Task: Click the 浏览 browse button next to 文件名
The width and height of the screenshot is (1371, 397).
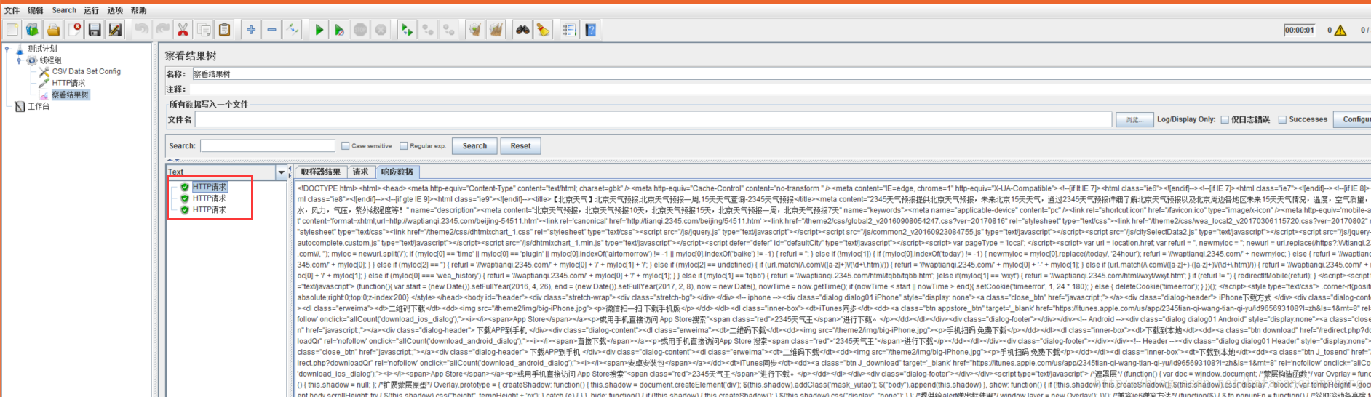Action: coord(1134,120)
